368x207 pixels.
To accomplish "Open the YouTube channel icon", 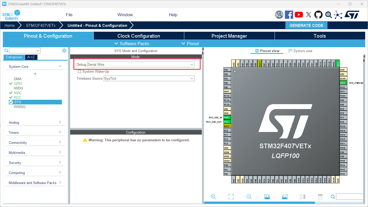I will point(299,15).
